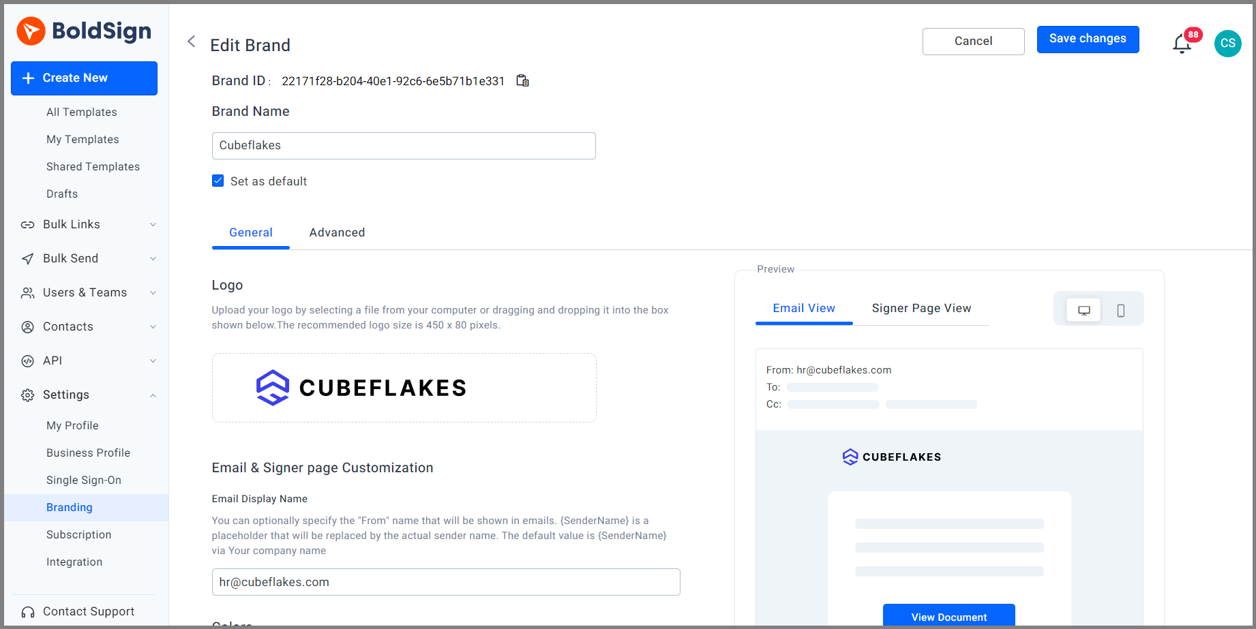Screen dimensions: 1256x629
Task: Expand the Users & Teams section
Action: (153, 293)
